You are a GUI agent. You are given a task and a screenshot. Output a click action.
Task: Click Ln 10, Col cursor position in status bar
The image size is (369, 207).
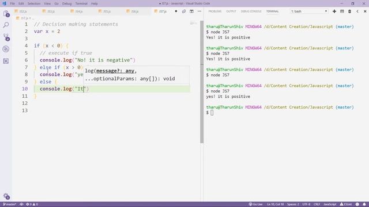click(275, 204)
